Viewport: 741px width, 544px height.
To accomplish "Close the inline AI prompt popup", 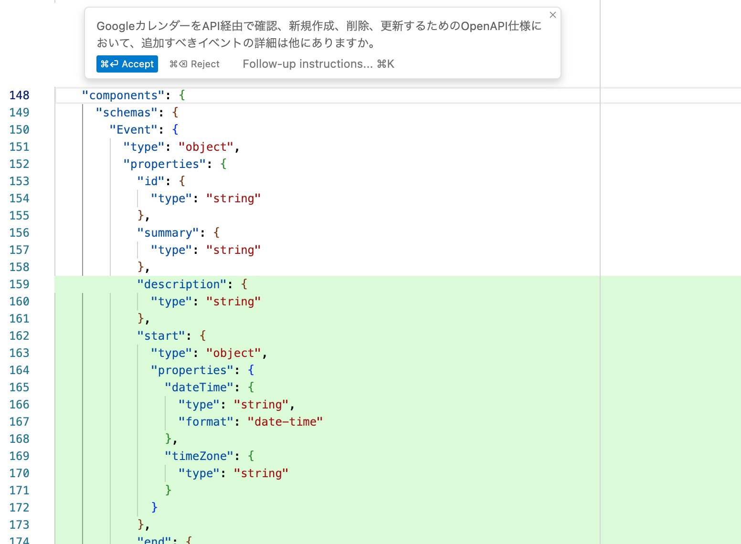I will (x=552, y=15).
